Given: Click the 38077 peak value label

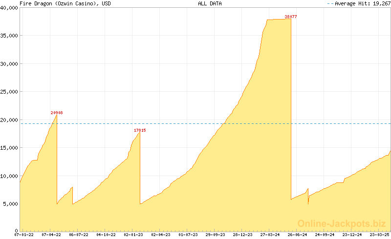Looking at the screenshot, I should [x=291, y=17].
